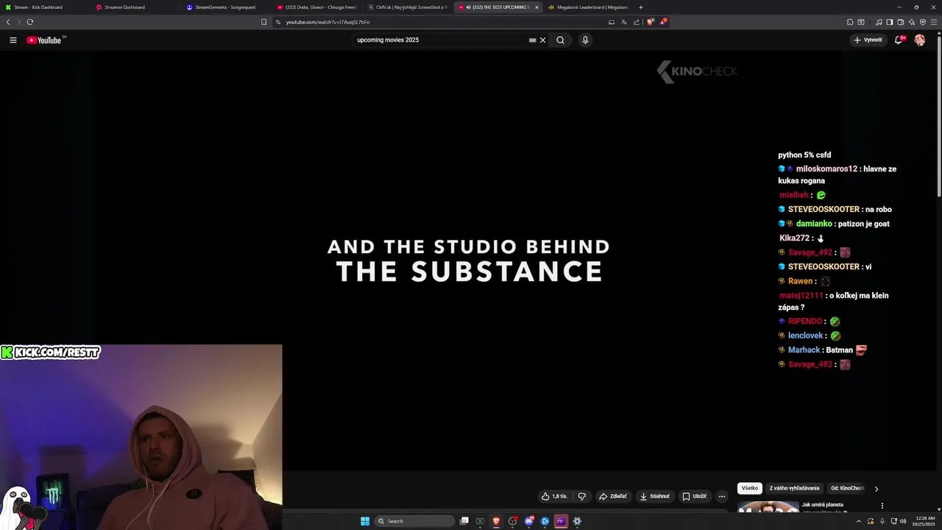Go to the YouTube home logo

coord(44,40)
